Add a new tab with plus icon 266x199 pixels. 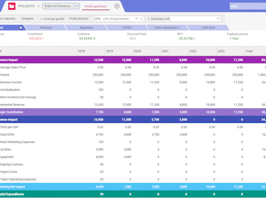click(x=117, y=6)
